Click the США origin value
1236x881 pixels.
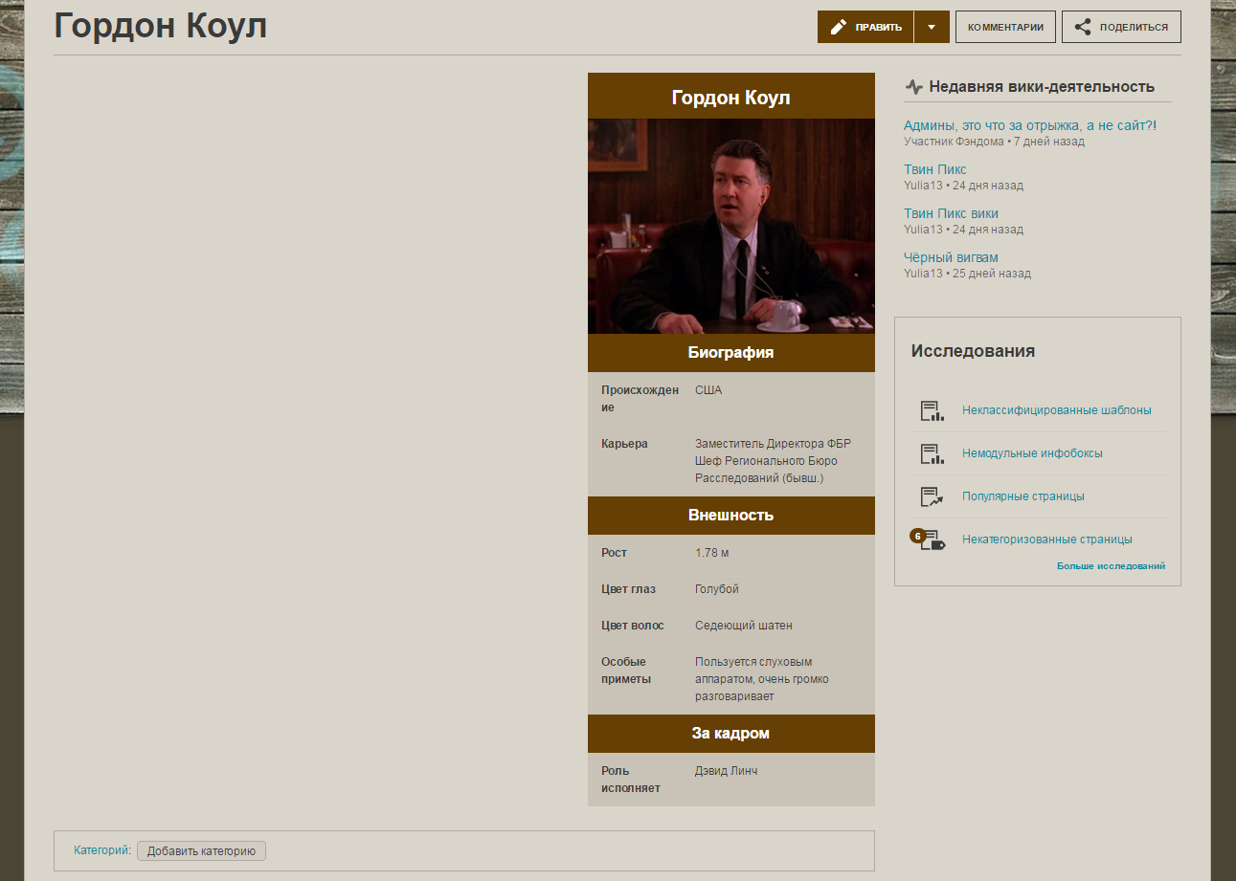click(708, 390)
